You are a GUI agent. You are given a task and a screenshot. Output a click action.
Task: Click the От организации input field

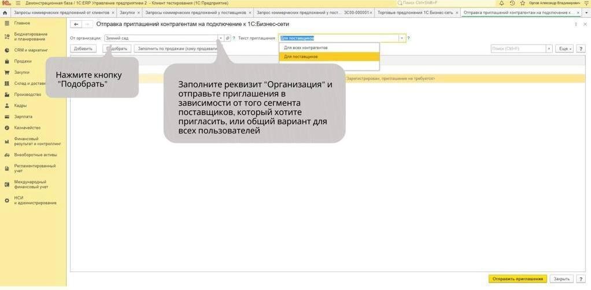coord(161,38)
